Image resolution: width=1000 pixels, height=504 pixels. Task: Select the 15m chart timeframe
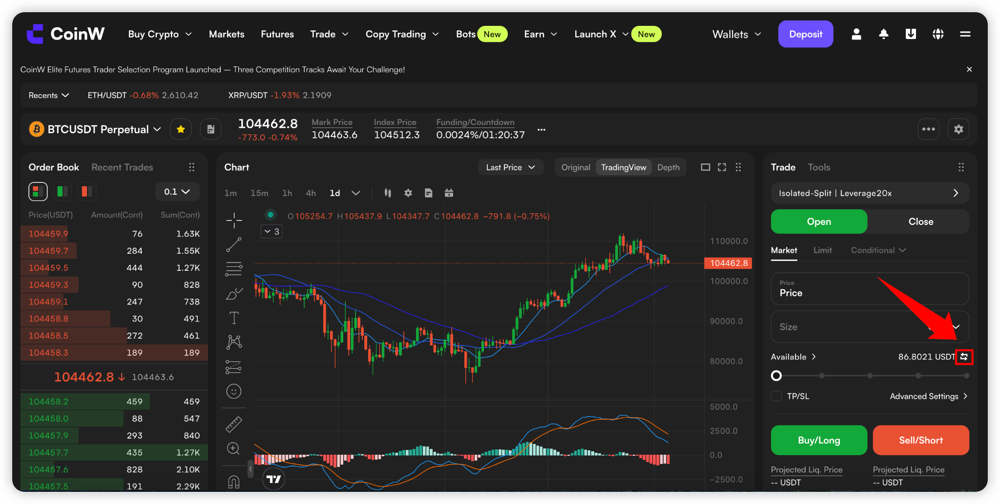pyautogui.click(x=259, y=193)
